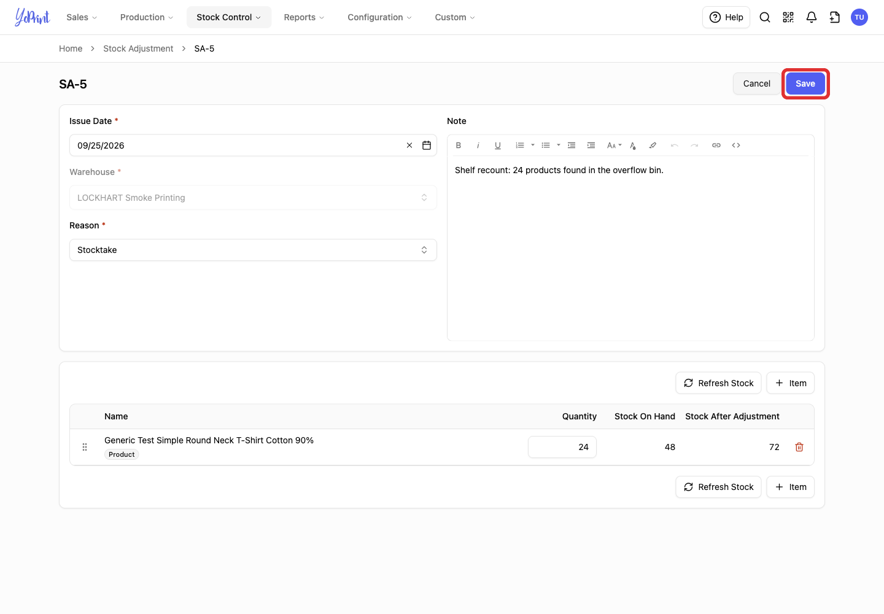View notifications bell
This screenshot has width=884, height=614.
point(812,17)
